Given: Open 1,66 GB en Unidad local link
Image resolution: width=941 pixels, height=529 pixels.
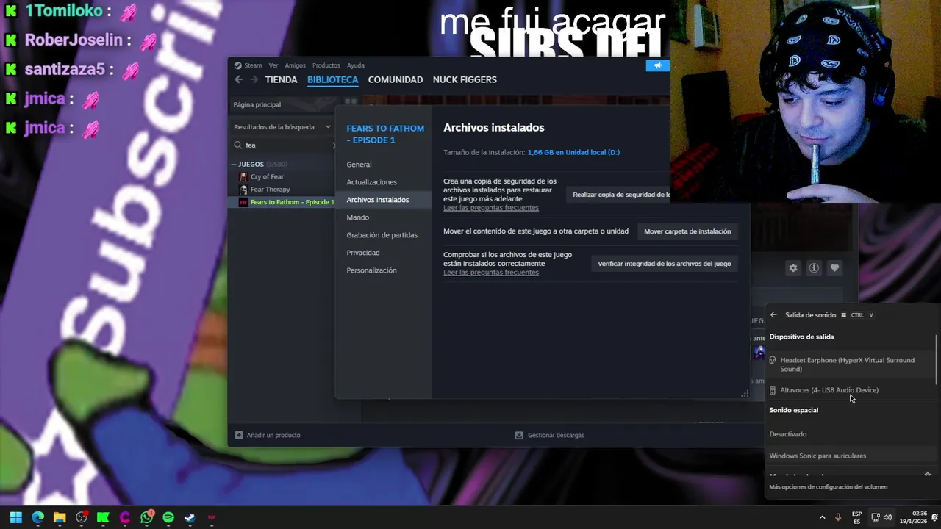Looking at the screenshot, I should pos(573,152).
